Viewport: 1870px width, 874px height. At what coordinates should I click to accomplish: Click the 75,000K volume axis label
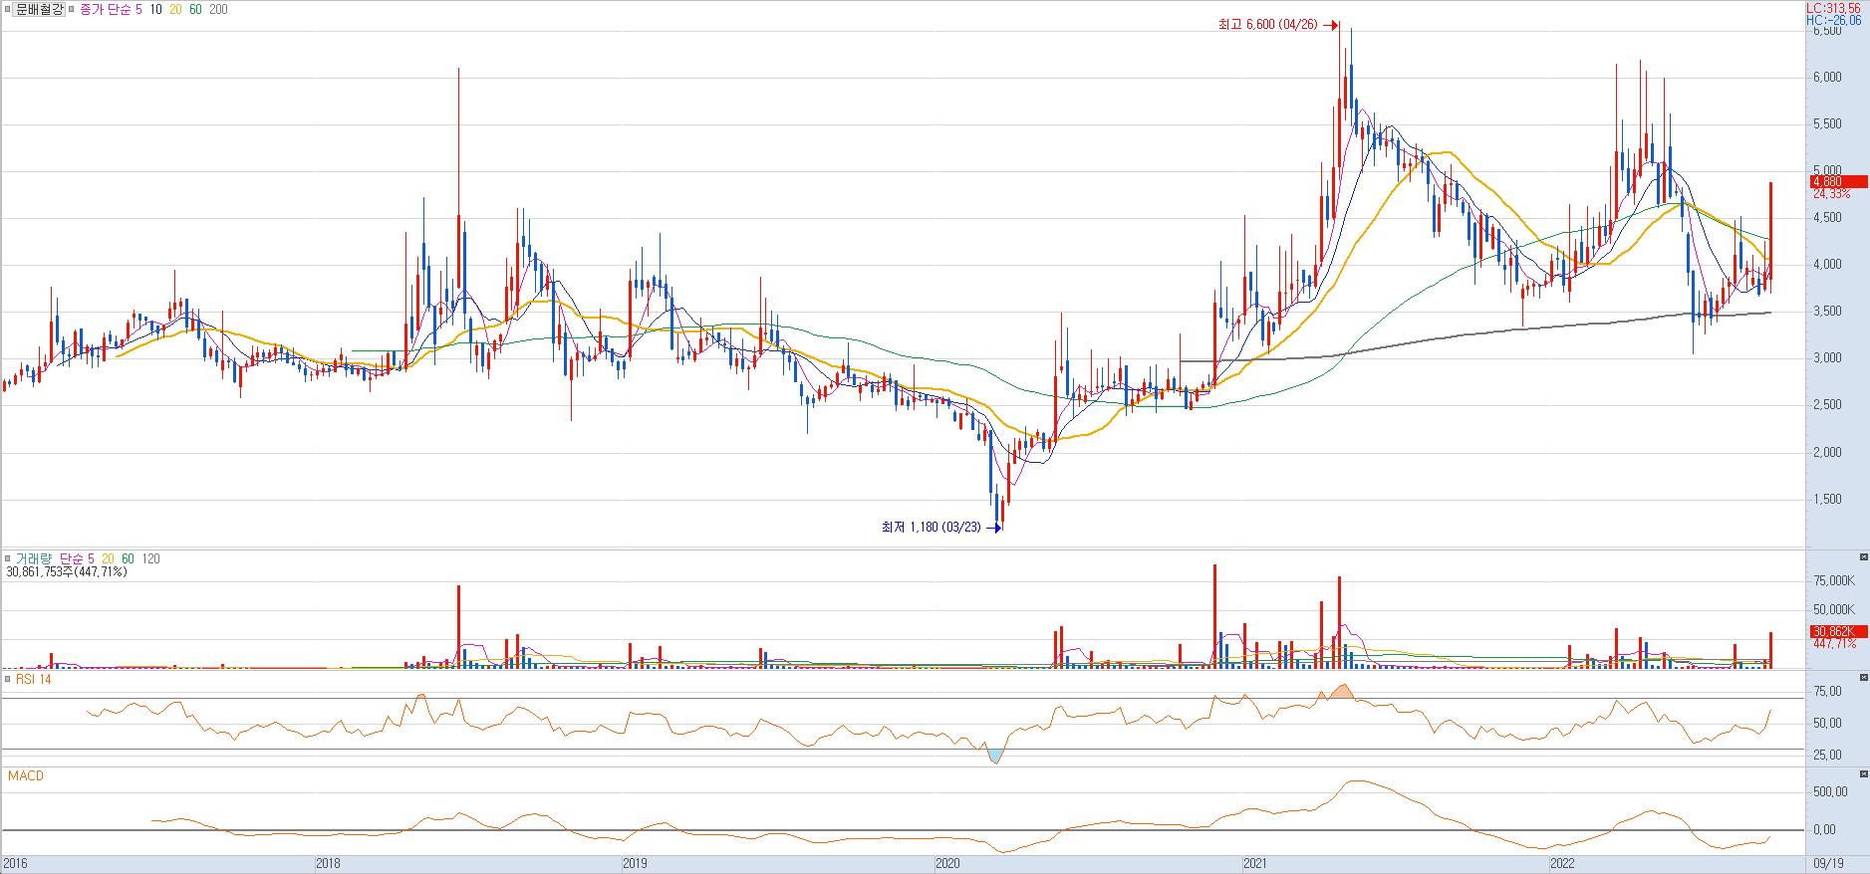click(x=1833, y=580)
